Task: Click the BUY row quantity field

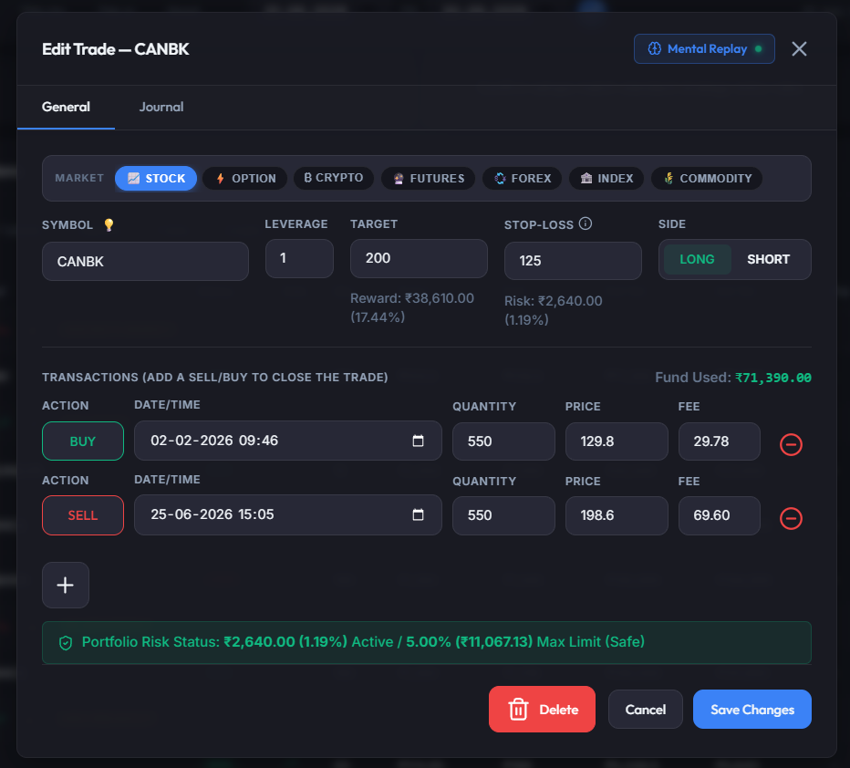Action: click(503, 441)
